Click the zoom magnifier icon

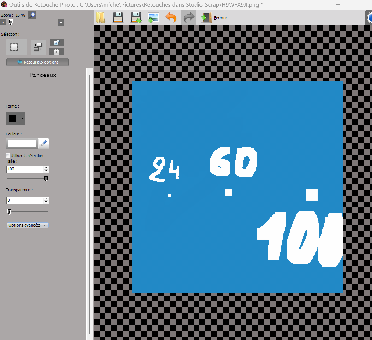coord(32,15)
